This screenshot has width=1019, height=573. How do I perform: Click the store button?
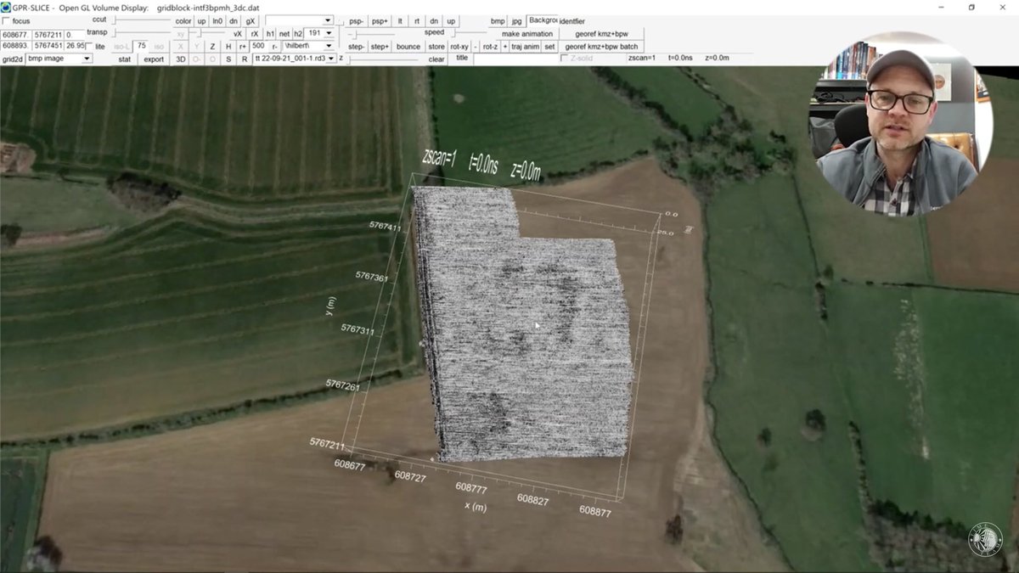(436, 46)
